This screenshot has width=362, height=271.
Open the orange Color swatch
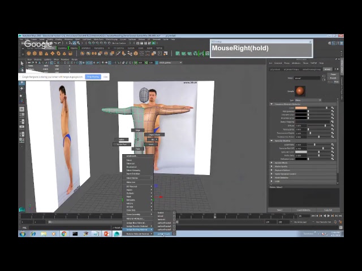coord(301,108)
